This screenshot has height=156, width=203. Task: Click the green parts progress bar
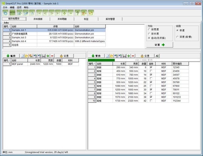[101, 60]
